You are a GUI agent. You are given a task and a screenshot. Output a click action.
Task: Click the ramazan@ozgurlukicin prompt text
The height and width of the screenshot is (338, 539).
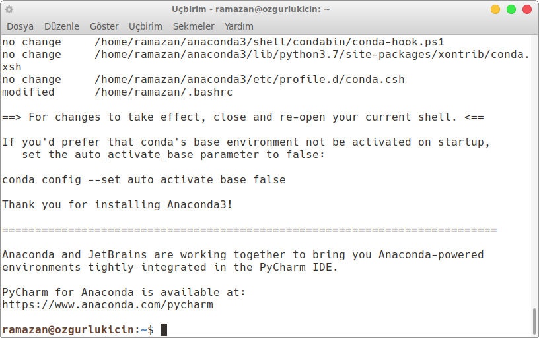tap(68, 330)
